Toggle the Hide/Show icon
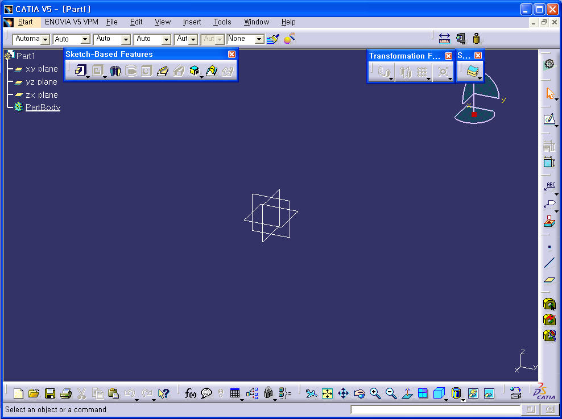 (x=473, y=393)
